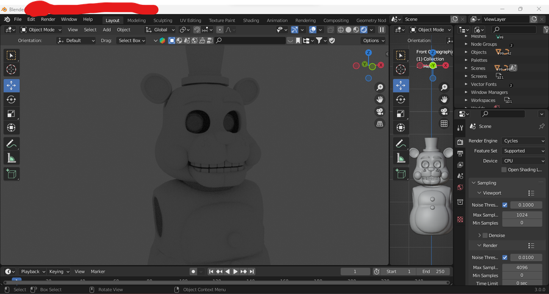
Task: Toggle X-ray display in viewport header
Action: click(x=330, y=30)
